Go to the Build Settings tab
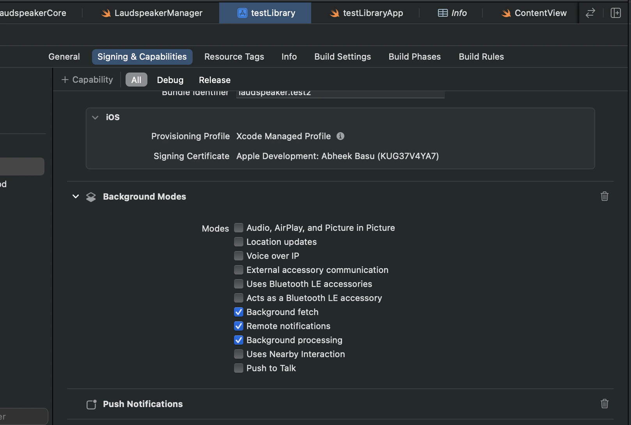Viewport: 631px width, 425px height. [x=342, y=57]
